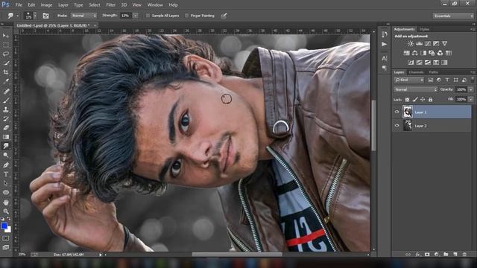
Task: Add a Channel Mixer adjustment
Action: coord(440,53)
